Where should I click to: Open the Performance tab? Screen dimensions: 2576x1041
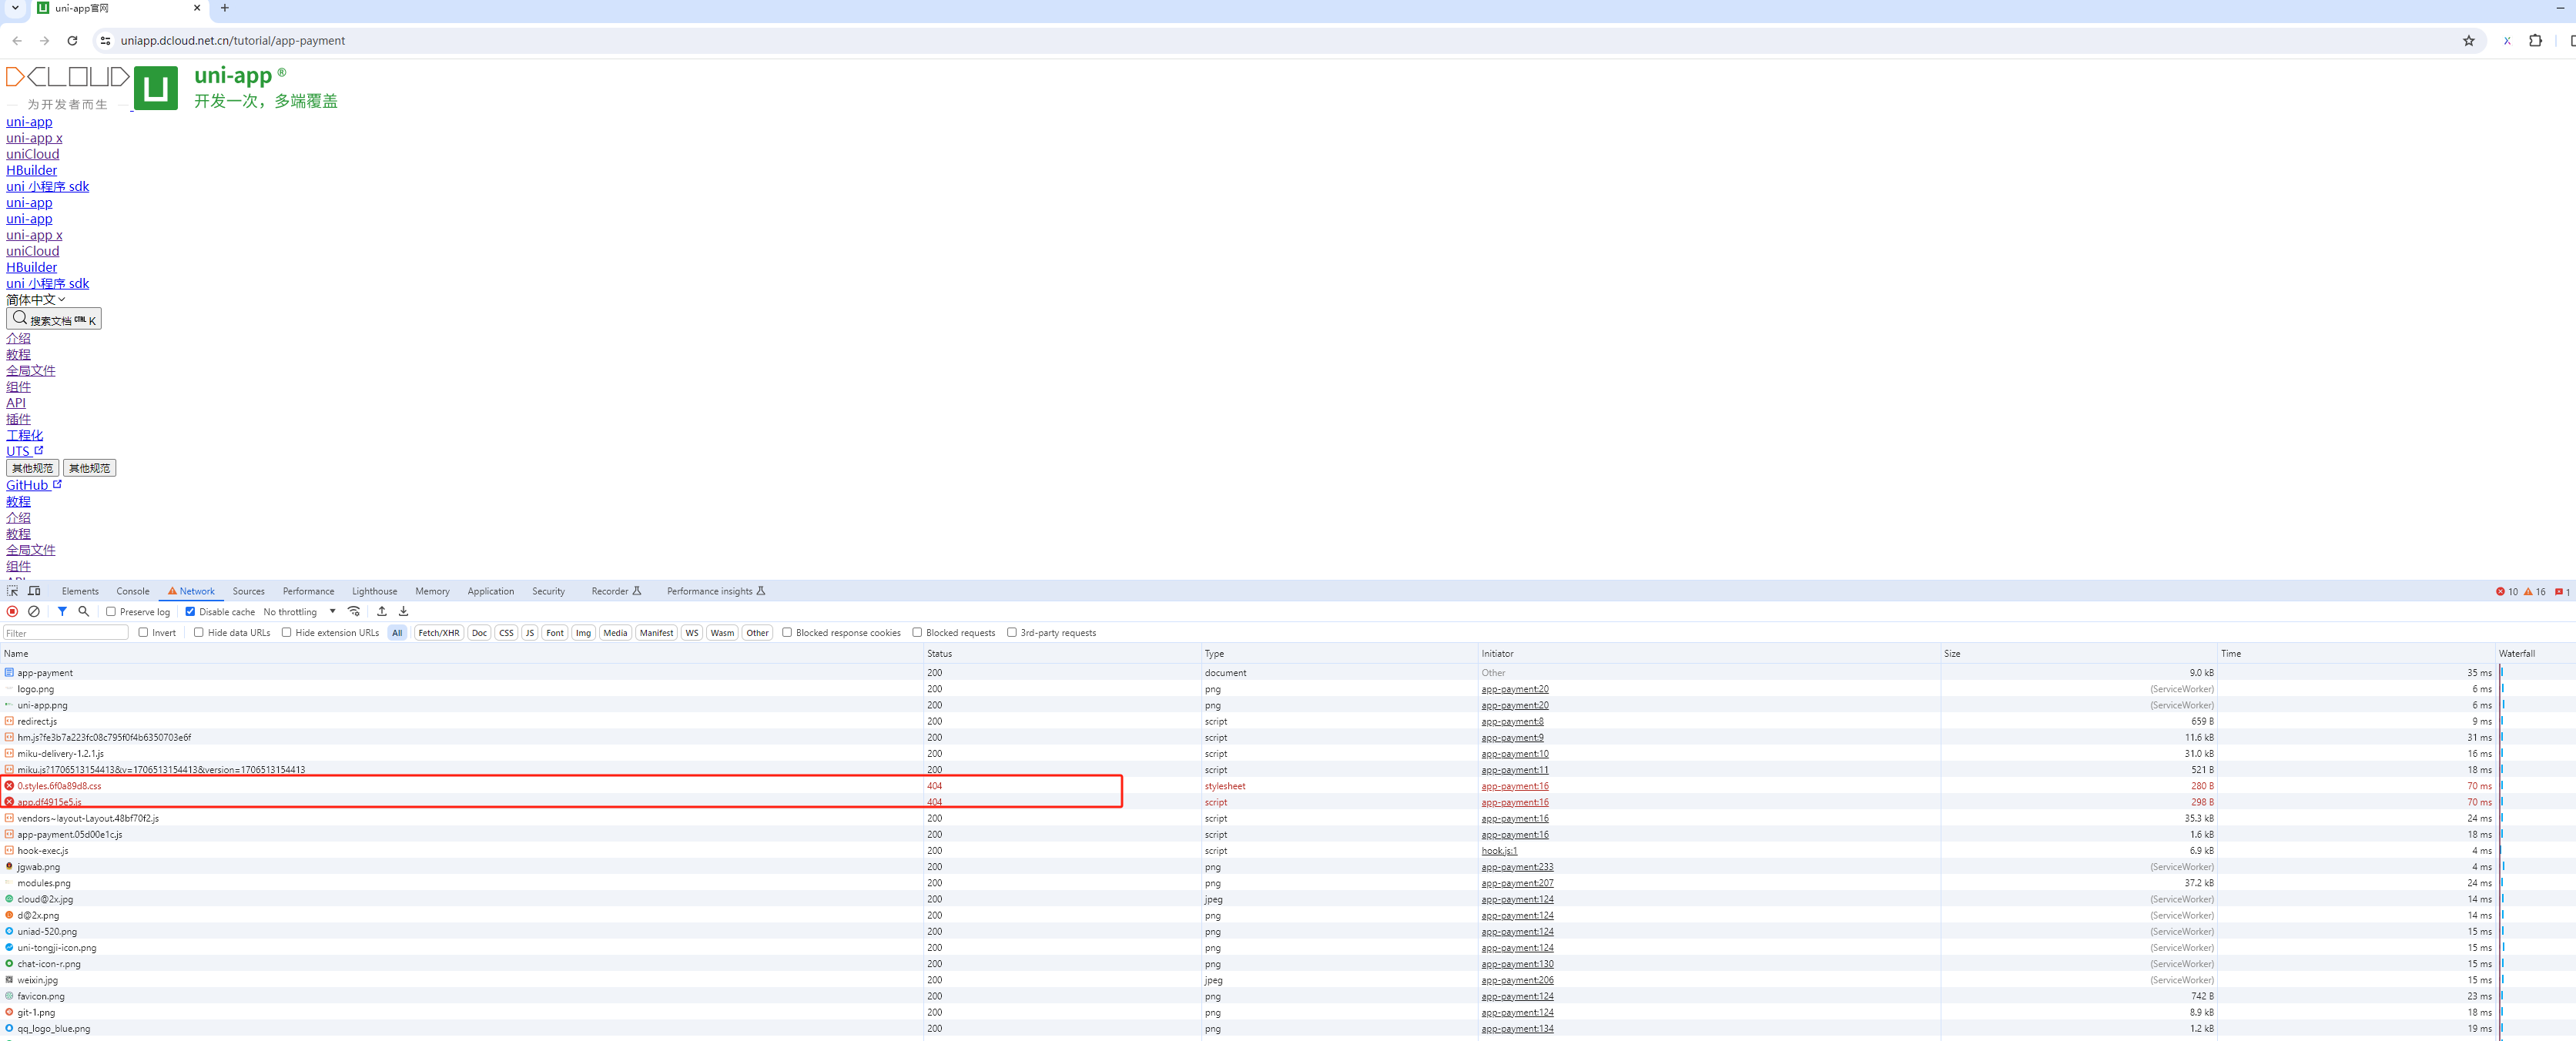coord(309,592)
